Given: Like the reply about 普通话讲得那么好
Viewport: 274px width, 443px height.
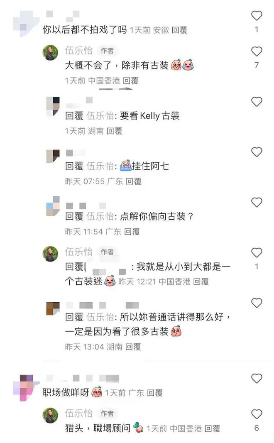Looking at the screenshot, I should click(x=257, y=303).
